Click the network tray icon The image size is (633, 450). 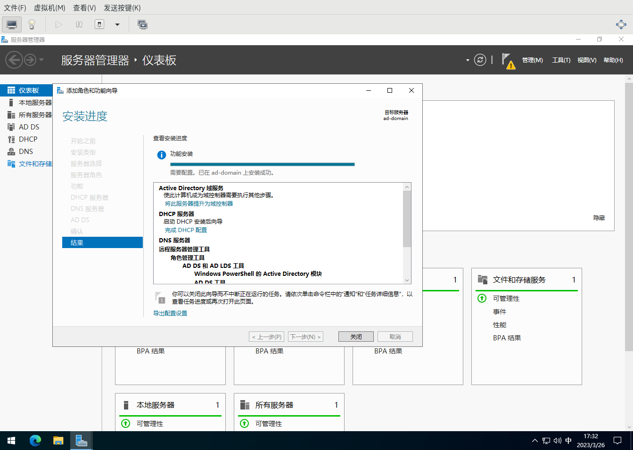(x=546, y=441)
